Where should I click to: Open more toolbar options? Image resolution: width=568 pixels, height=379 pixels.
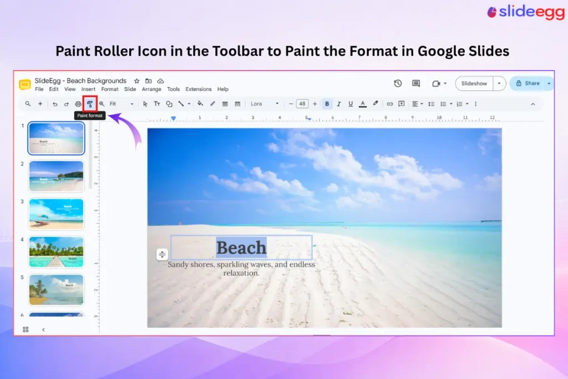[x=475, y=104]
